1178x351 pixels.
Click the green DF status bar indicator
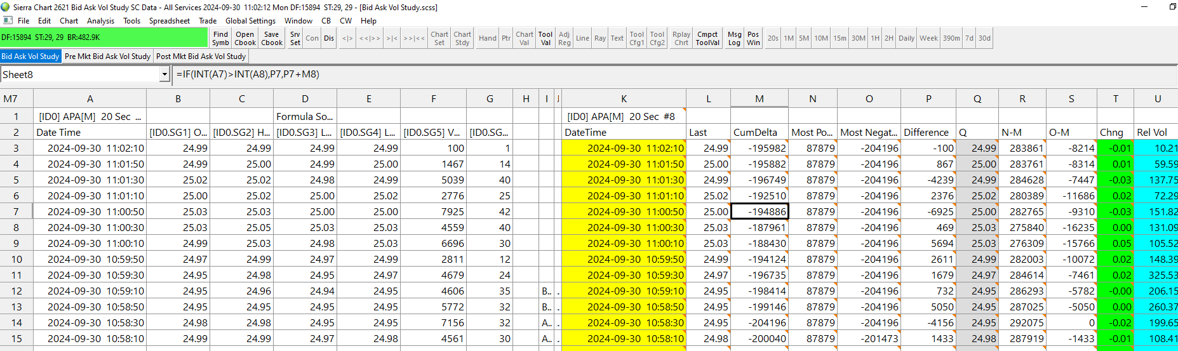[x=104, y=37]
